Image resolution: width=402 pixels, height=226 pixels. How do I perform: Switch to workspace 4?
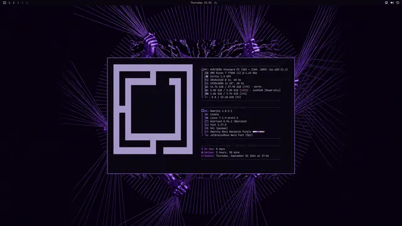click(x=23, y=3)
